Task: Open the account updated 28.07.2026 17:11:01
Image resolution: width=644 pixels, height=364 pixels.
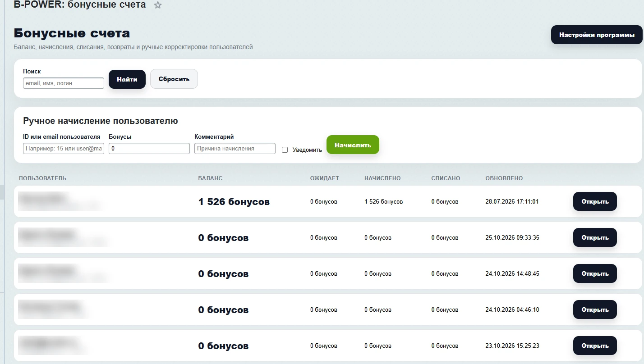Action: [x=595, y=201]
